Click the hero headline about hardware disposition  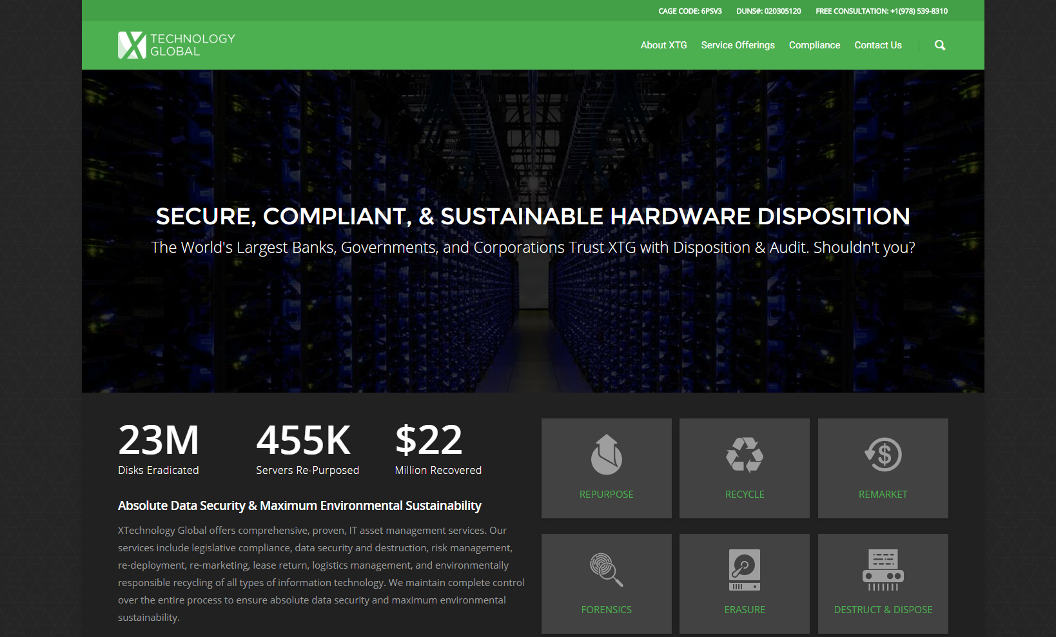[533, 216]
